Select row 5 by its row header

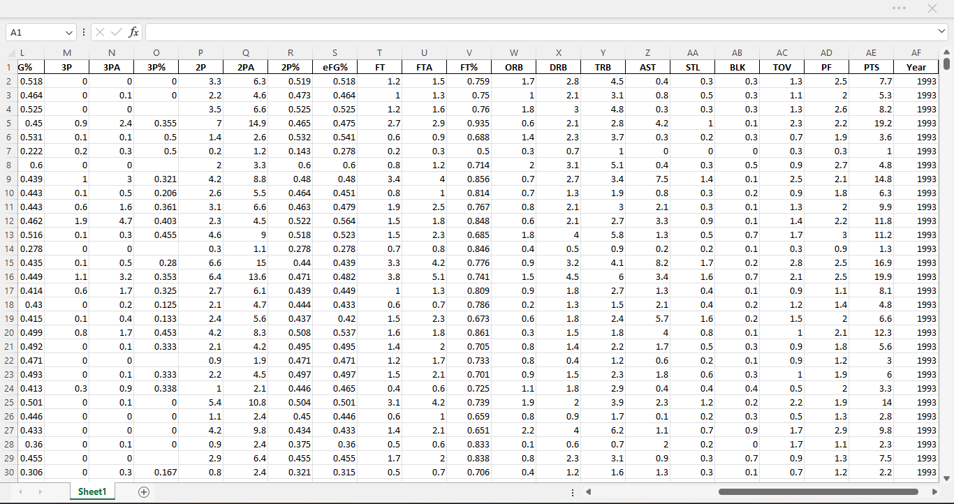pos(8,123)
